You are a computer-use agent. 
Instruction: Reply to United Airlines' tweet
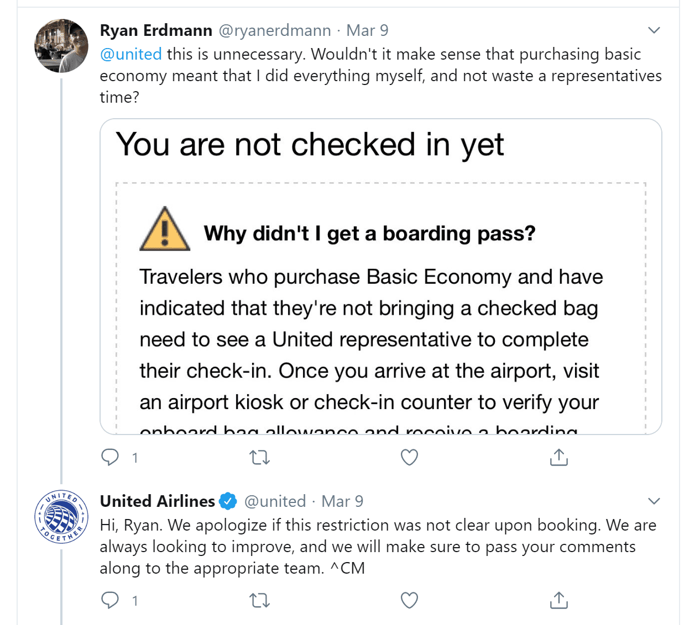(x=110, y=600)
